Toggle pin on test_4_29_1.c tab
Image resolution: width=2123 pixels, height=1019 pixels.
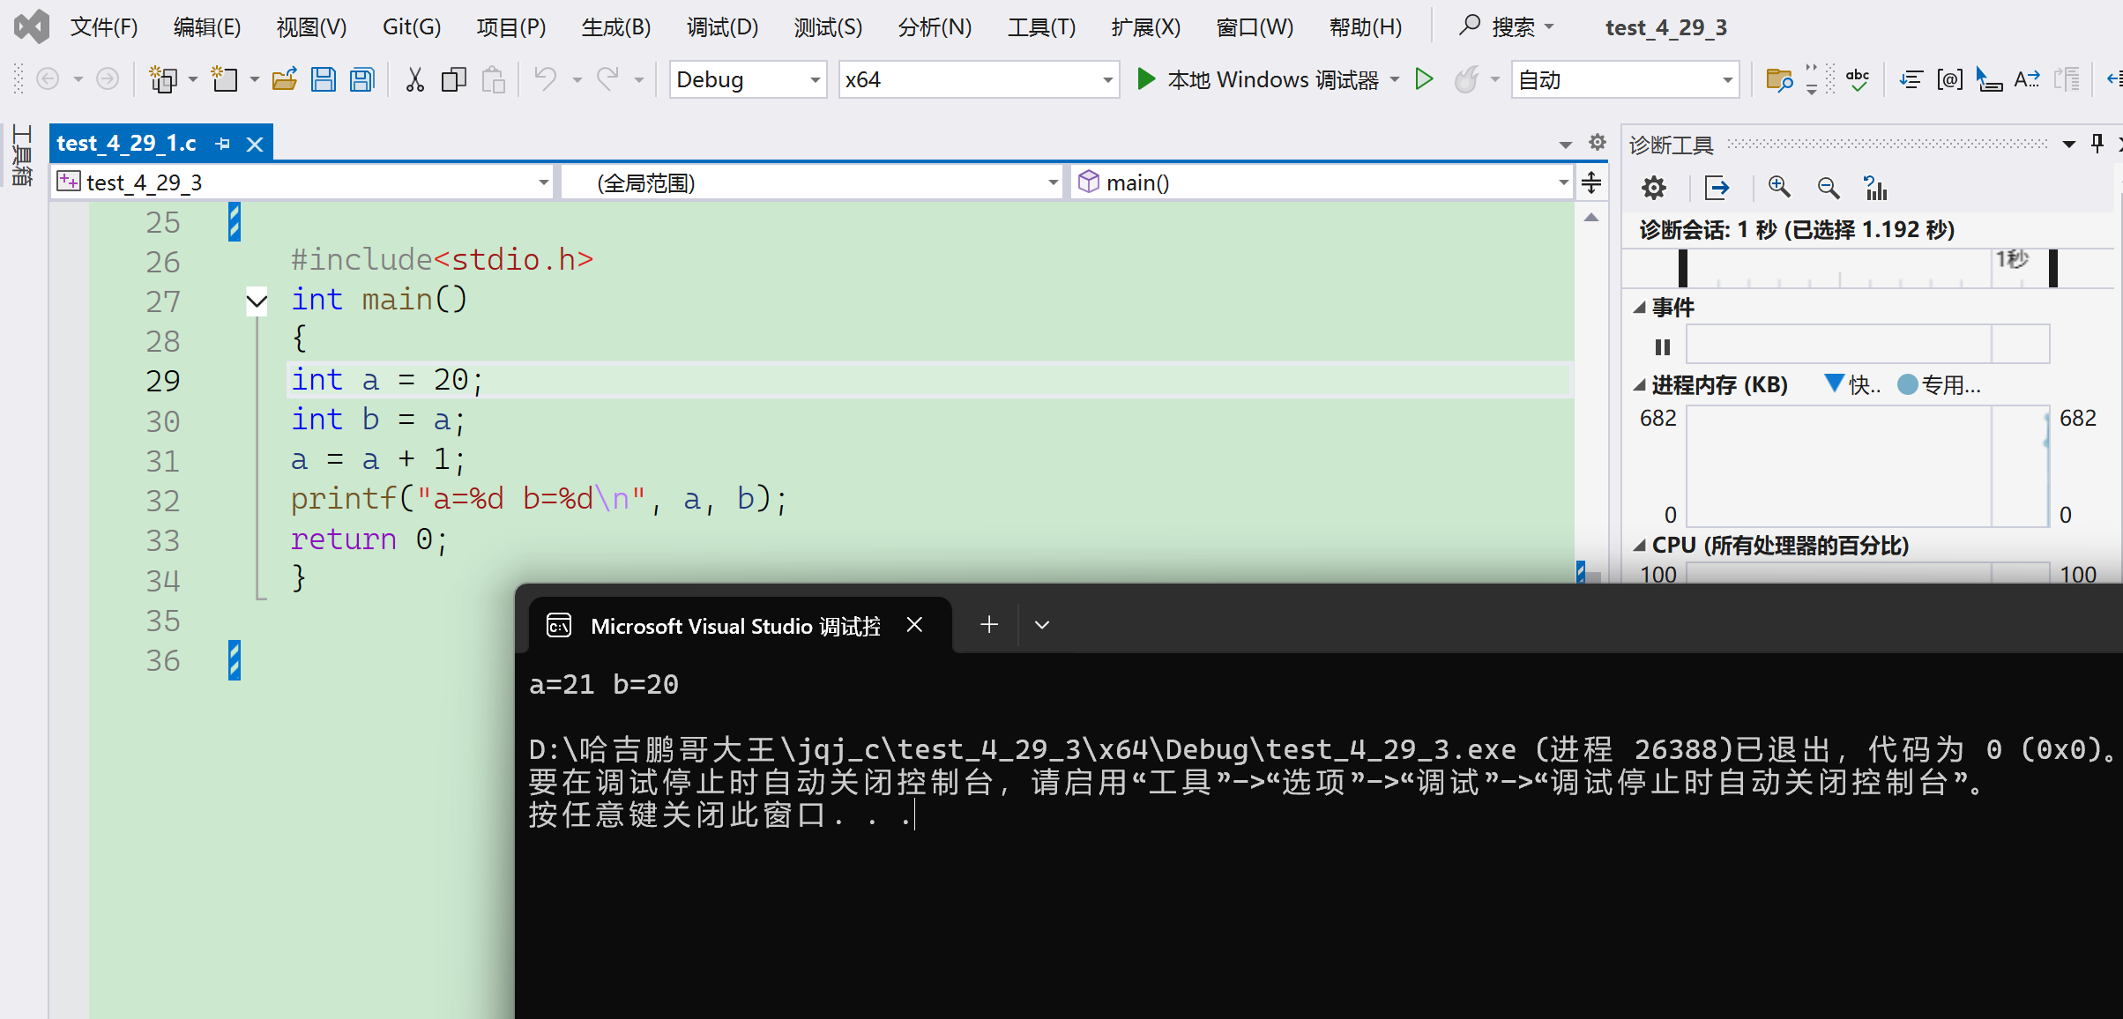pyautogui.click(x=223, y=144)
